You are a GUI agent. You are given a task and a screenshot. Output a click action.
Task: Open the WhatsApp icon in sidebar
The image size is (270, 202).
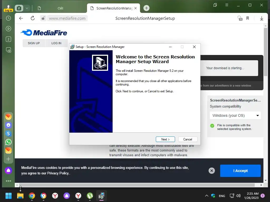pyautogui.click(x=8, y=142)
